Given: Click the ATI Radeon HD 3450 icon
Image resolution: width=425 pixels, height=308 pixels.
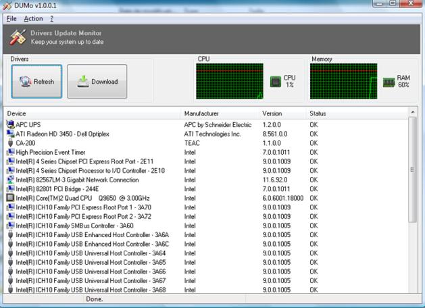Looking at the screenshot, I should tap(10, 134).
